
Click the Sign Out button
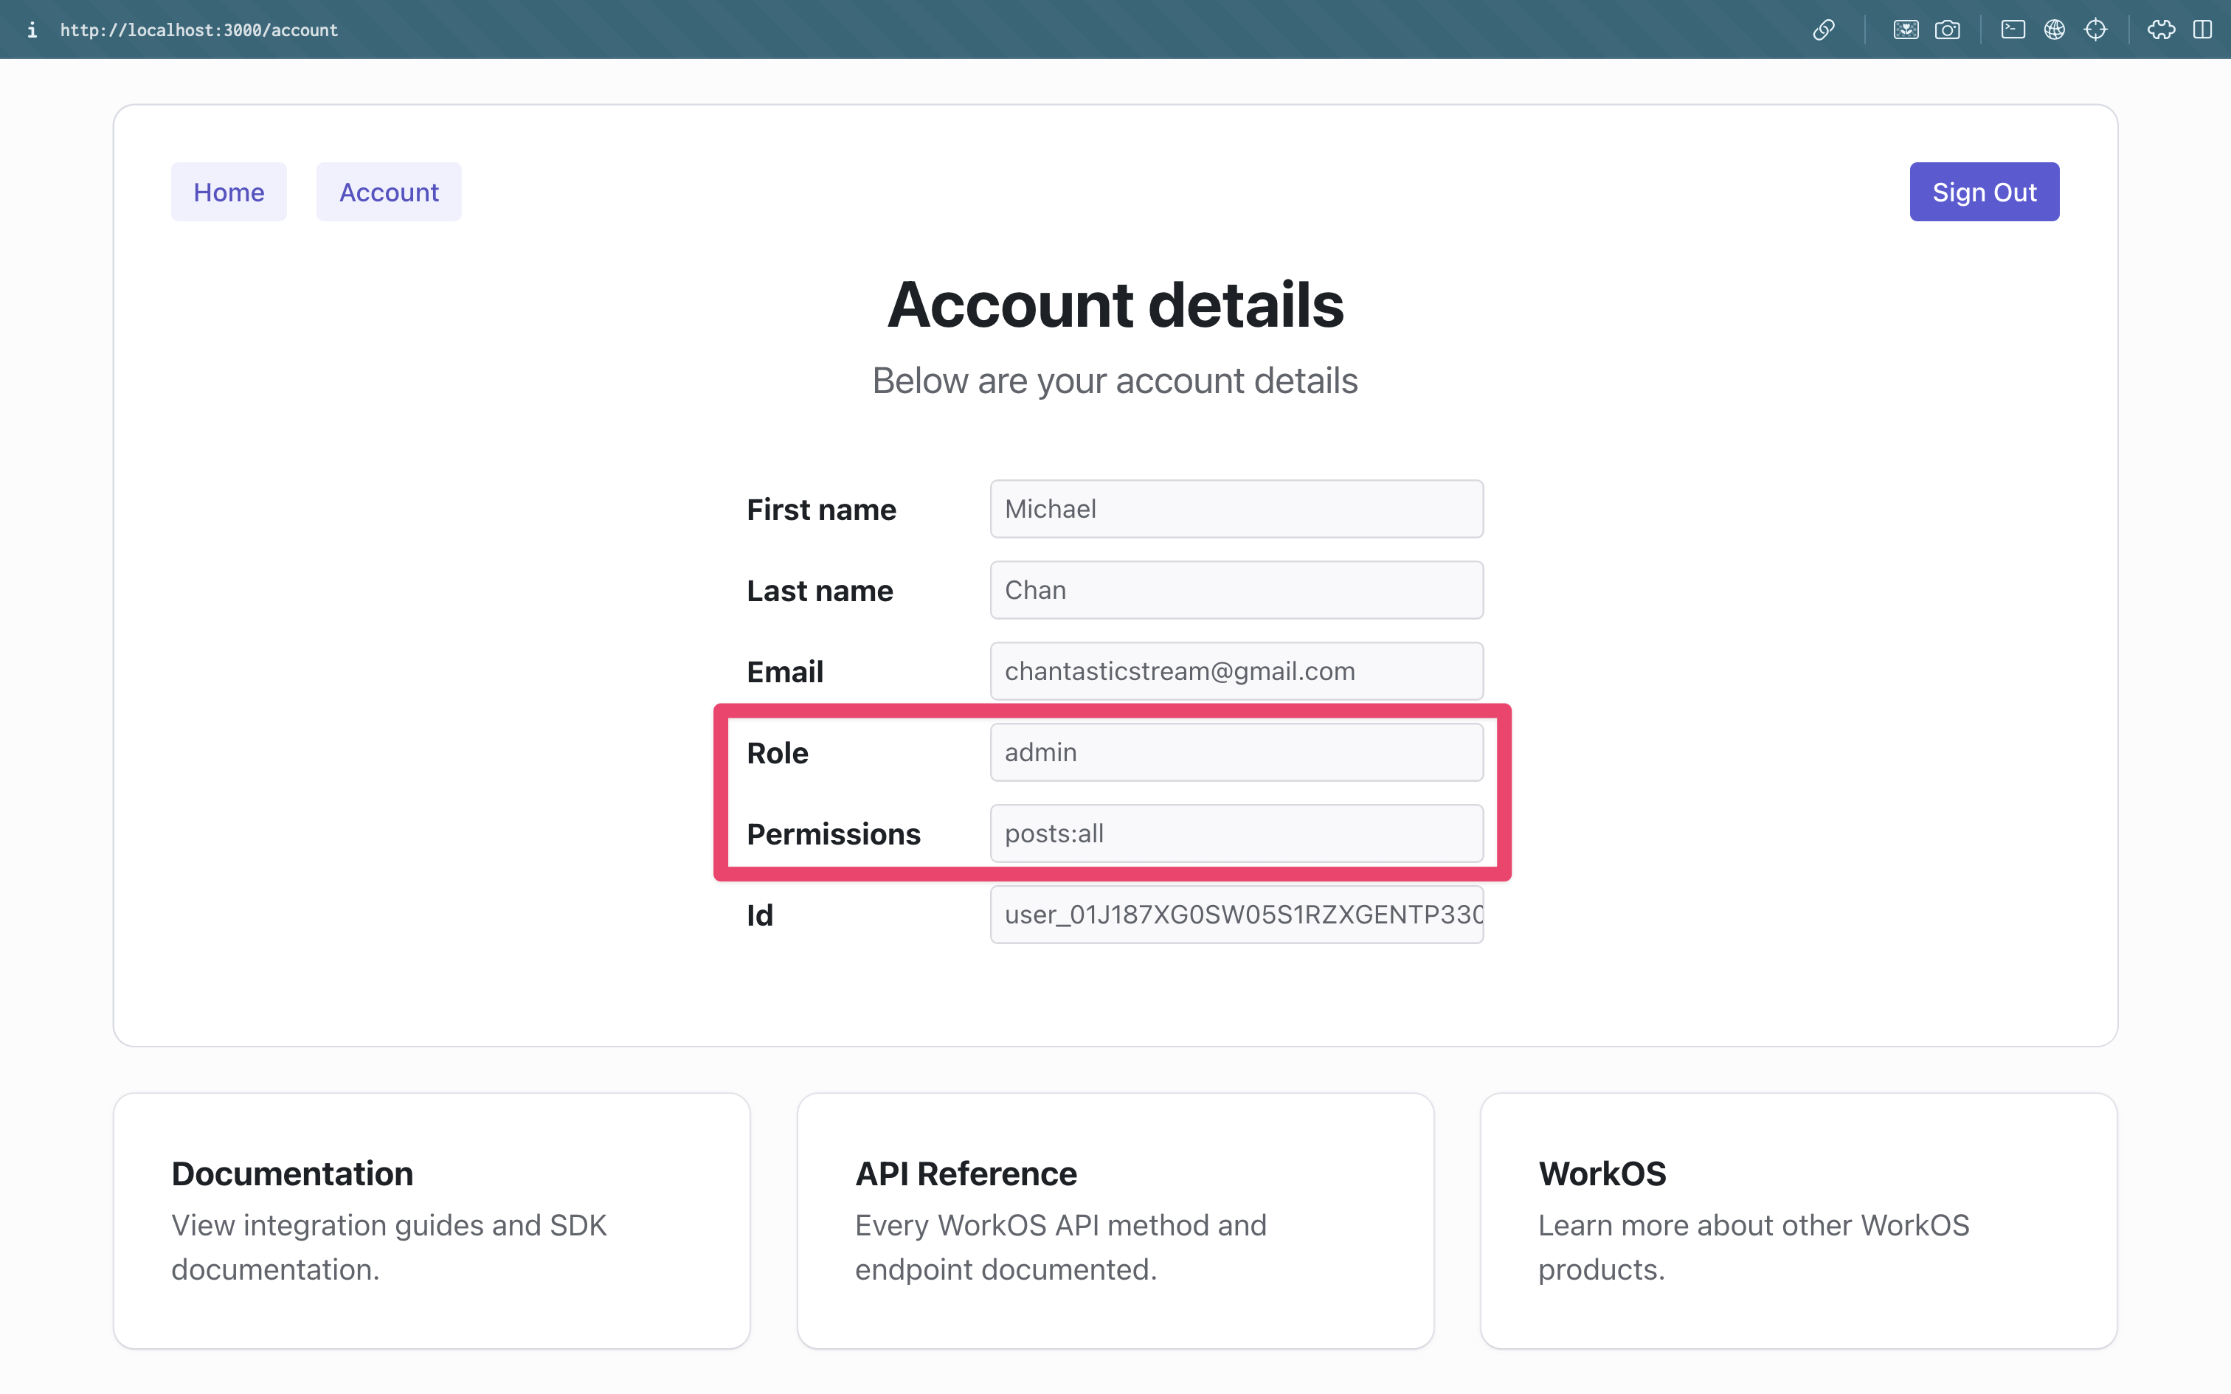click(x=1984, y=191)
